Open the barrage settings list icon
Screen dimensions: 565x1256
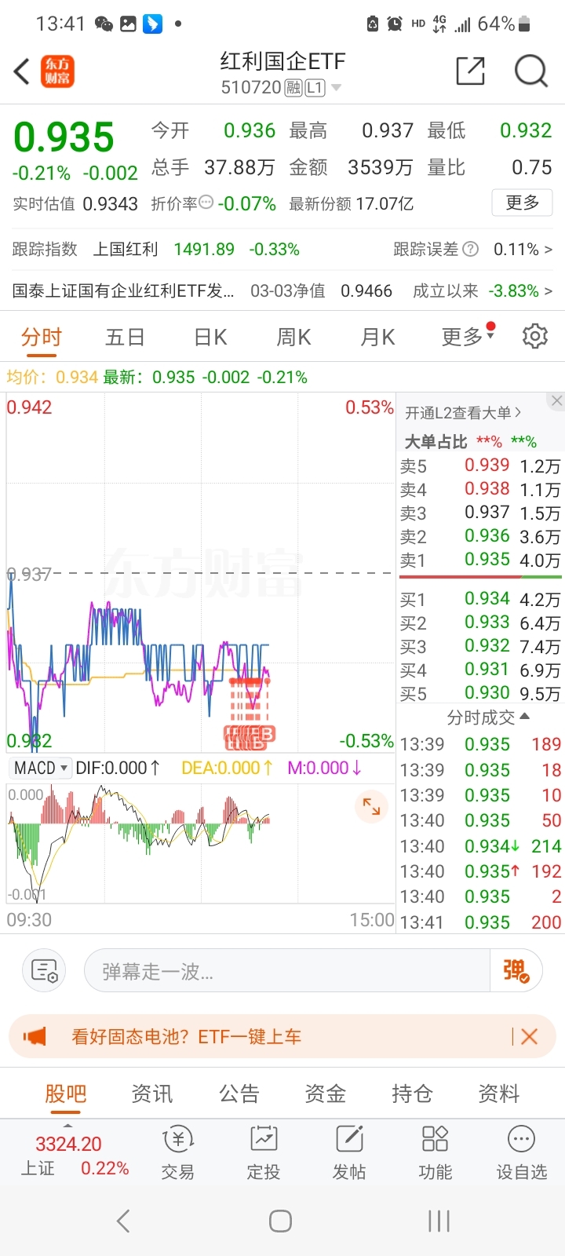(44, 971)
